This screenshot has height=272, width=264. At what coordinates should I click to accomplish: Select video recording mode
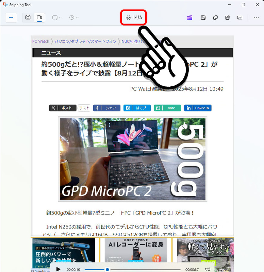[39, 17]
